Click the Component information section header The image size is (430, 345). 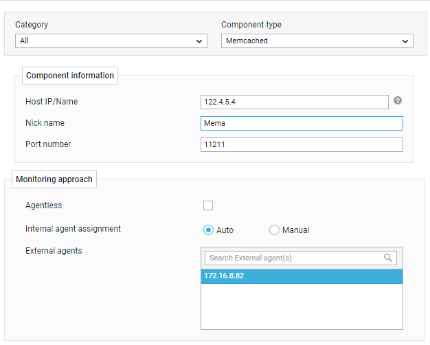70,76
